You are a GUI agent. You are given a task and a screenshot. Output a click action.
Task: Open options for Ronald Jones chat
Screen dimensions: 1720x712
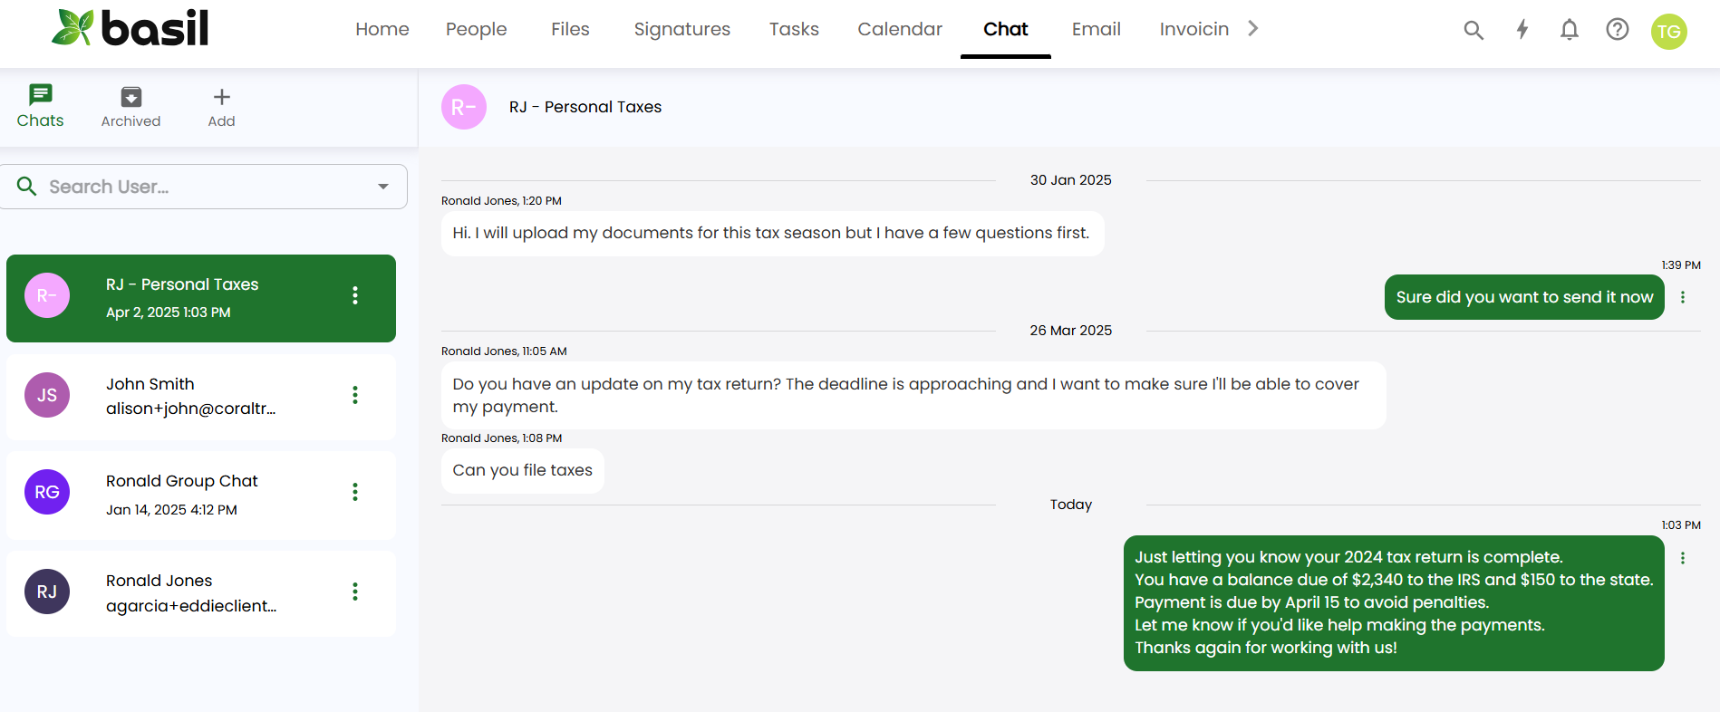pyautogui.click(x=355, y=592)
